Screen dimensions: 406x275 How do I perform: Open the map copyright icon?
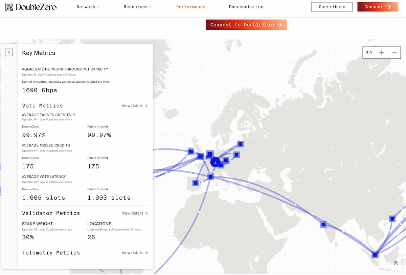[396, 263]
